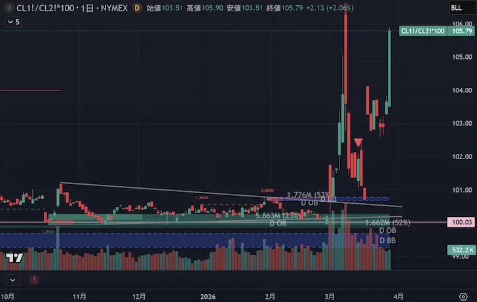Expand the bottom-left chevron dropdown
Viewport: 477px width, 302px height.
pos(12,280)
